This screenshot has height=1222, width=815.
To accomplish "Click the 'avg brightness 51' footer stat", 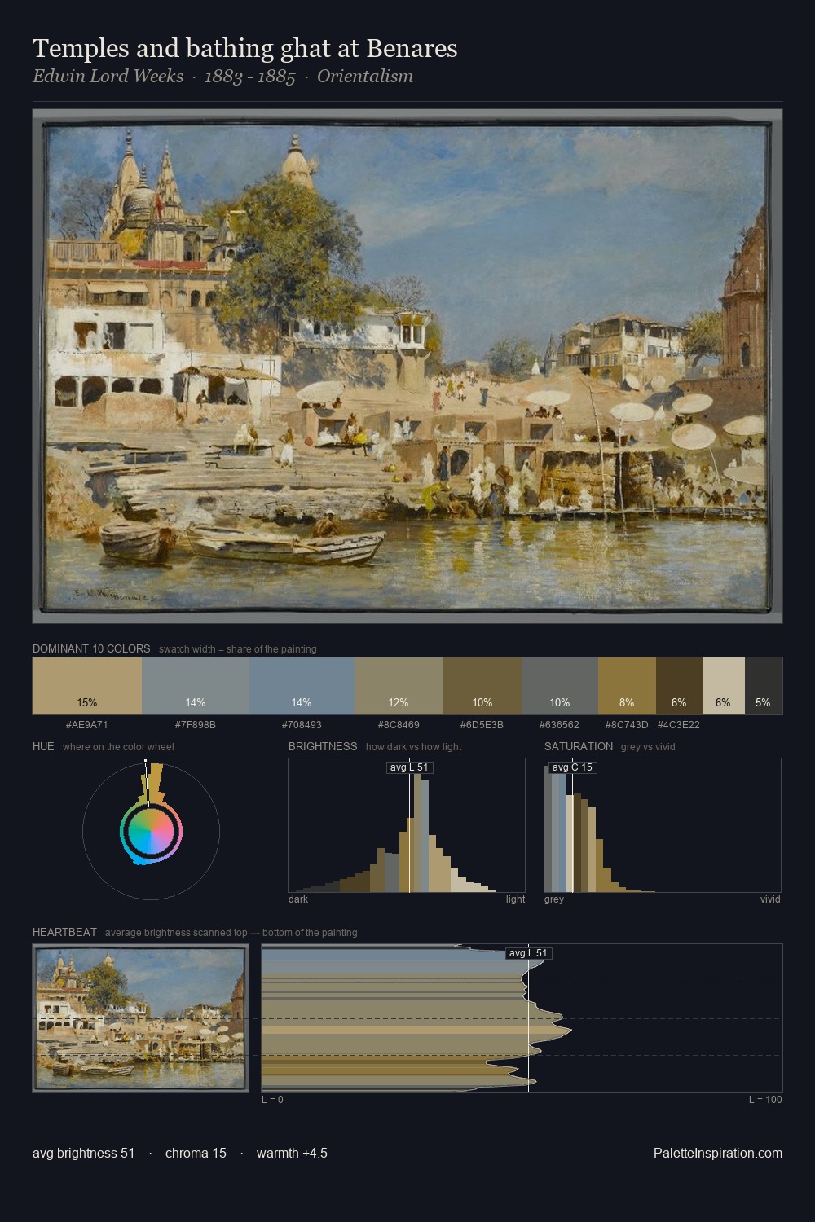I will pos(84,1153).
